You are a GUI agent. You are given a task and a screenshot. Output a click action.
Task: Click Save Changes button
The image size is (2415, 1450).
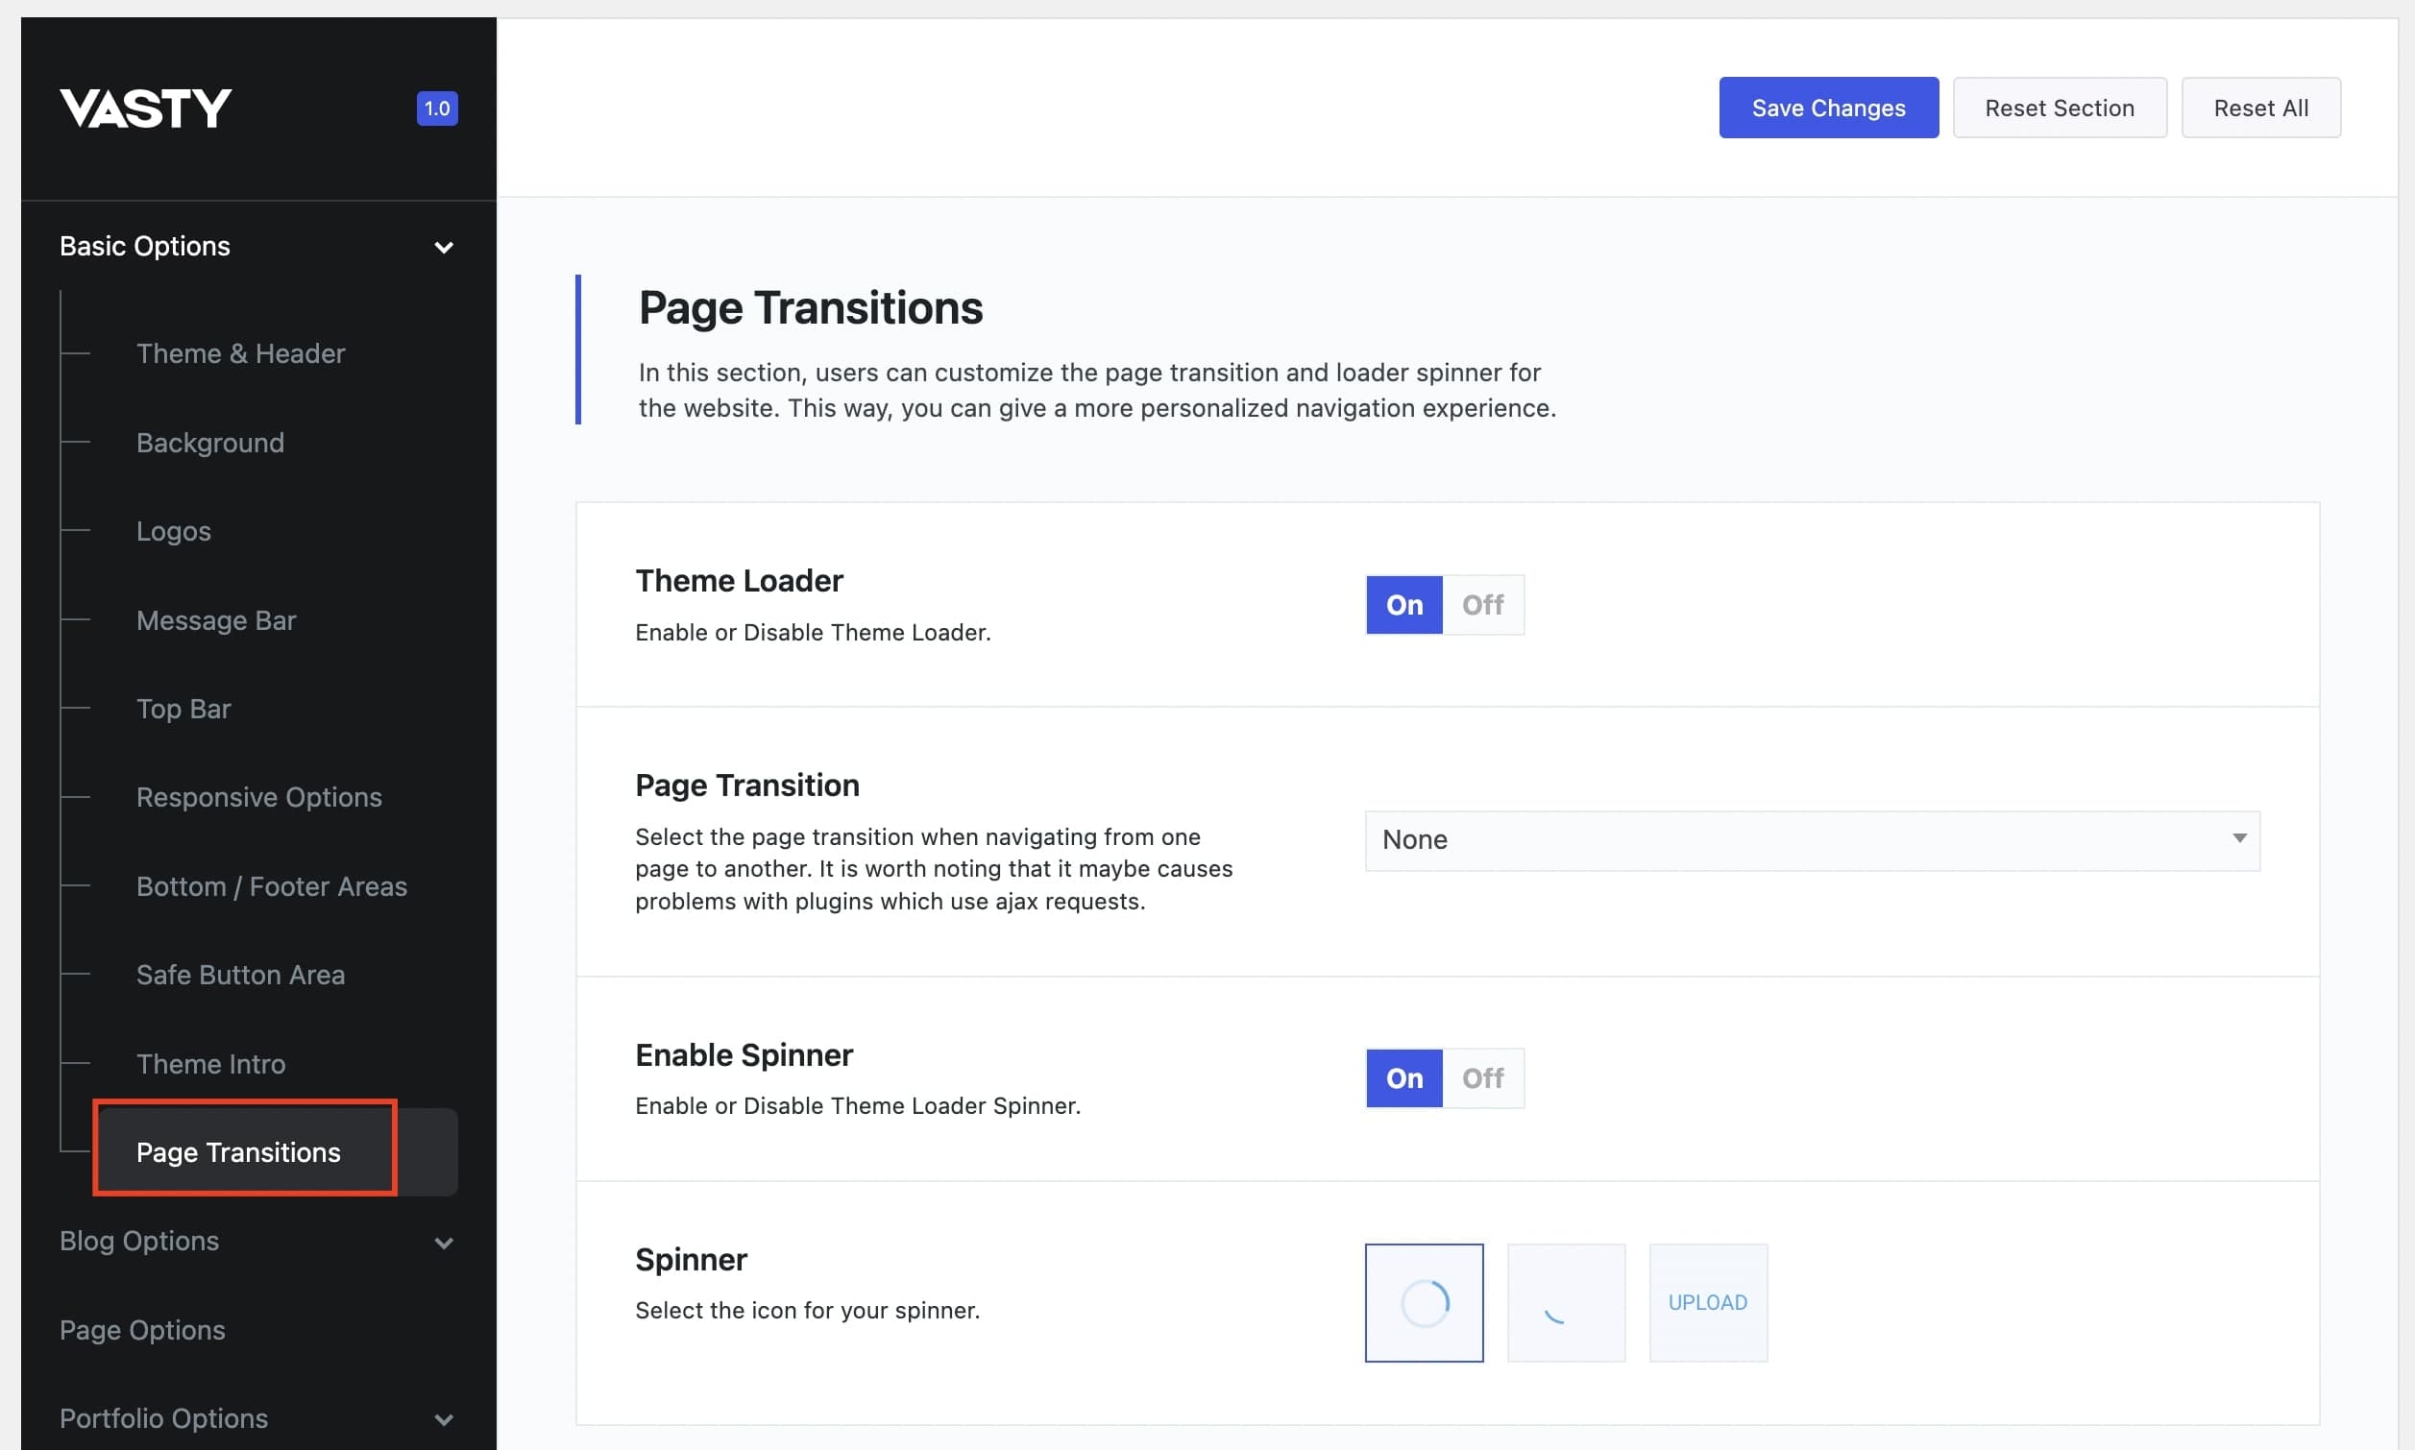[1828, 108]
